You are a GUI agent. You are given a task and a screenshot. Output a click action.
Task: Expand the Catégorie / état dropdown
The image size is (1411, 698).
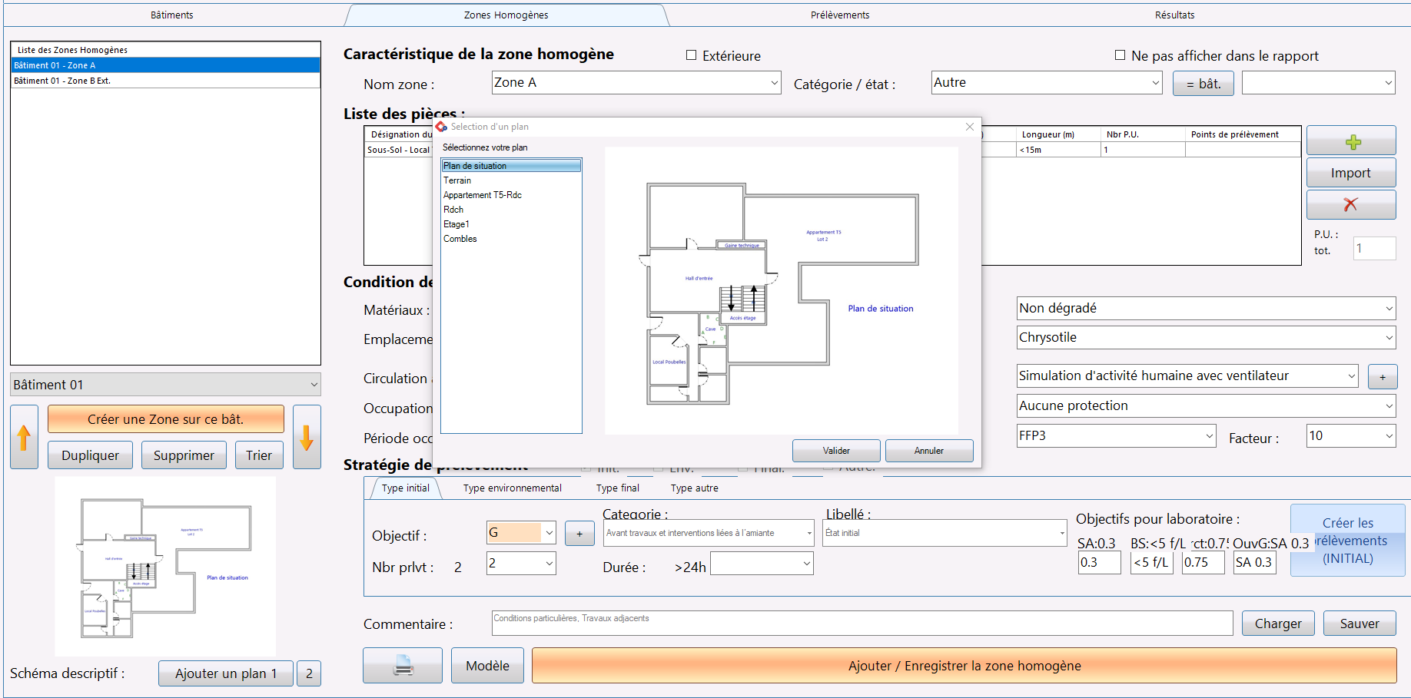pos(1155,83)
